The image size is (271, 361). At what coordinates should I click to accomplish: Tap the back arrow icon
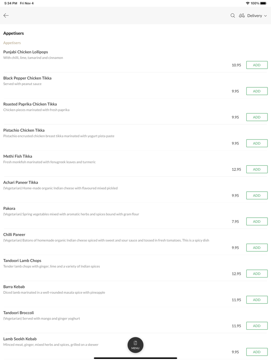(x=6, y=15)
